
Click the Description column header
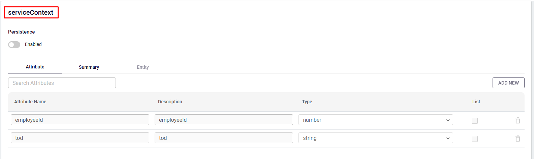coord(170,102)
